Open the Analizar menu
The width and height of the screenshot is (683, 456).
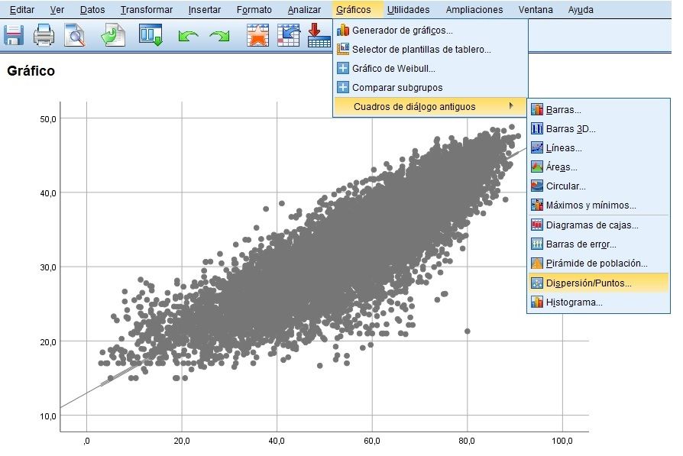tap(304, 10)
